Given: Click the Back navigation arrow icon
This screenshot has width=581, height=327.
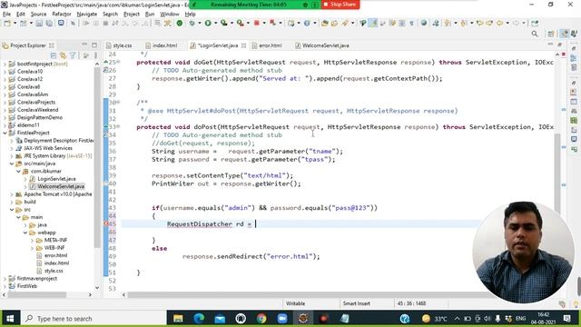Looking at the screenshot, I should pyautogui.click(x=500, y=23).
